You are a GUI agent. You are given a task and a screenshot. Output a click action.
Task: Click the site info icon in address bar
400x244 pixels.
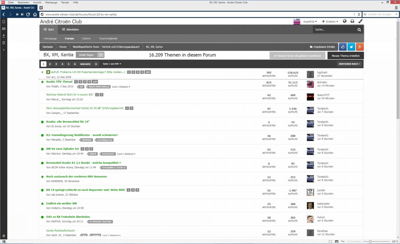click(42, 15)
